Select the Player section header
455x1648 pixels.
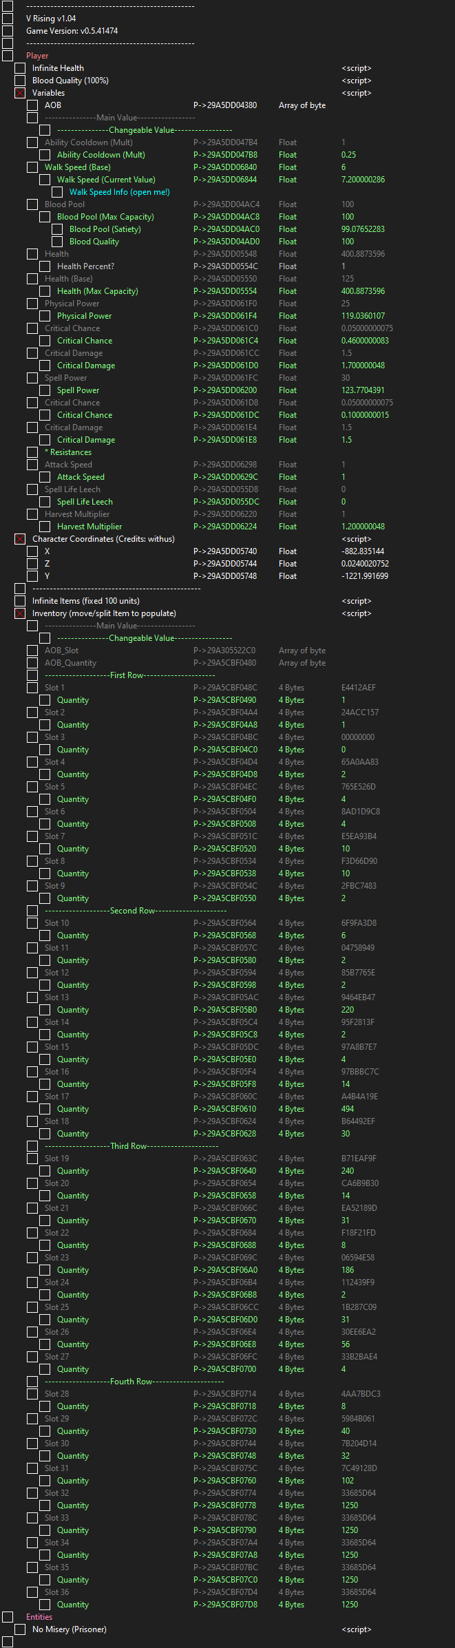click(37, 56)
